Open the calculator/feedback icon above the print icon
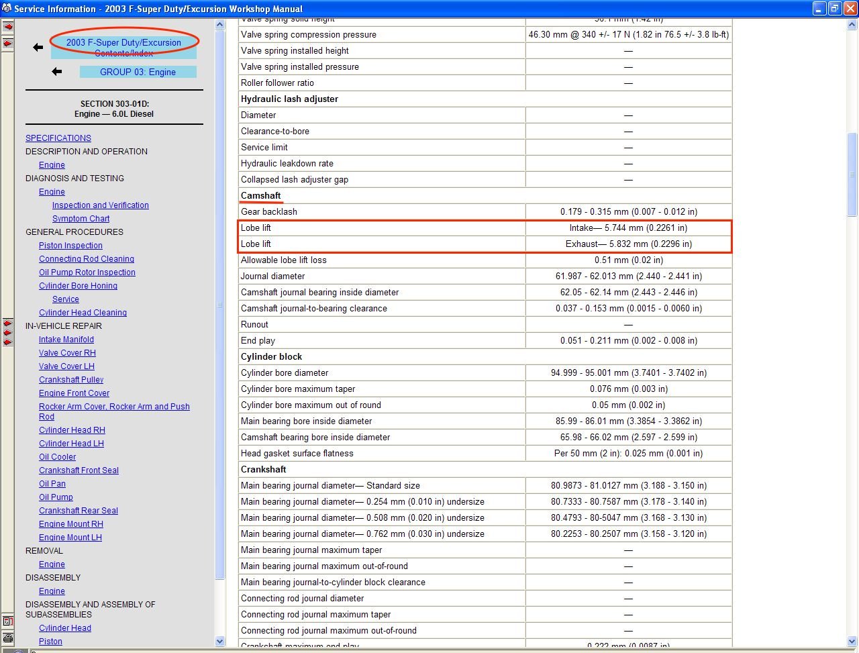Screen dimensions: 859x653 pos(7,621)
